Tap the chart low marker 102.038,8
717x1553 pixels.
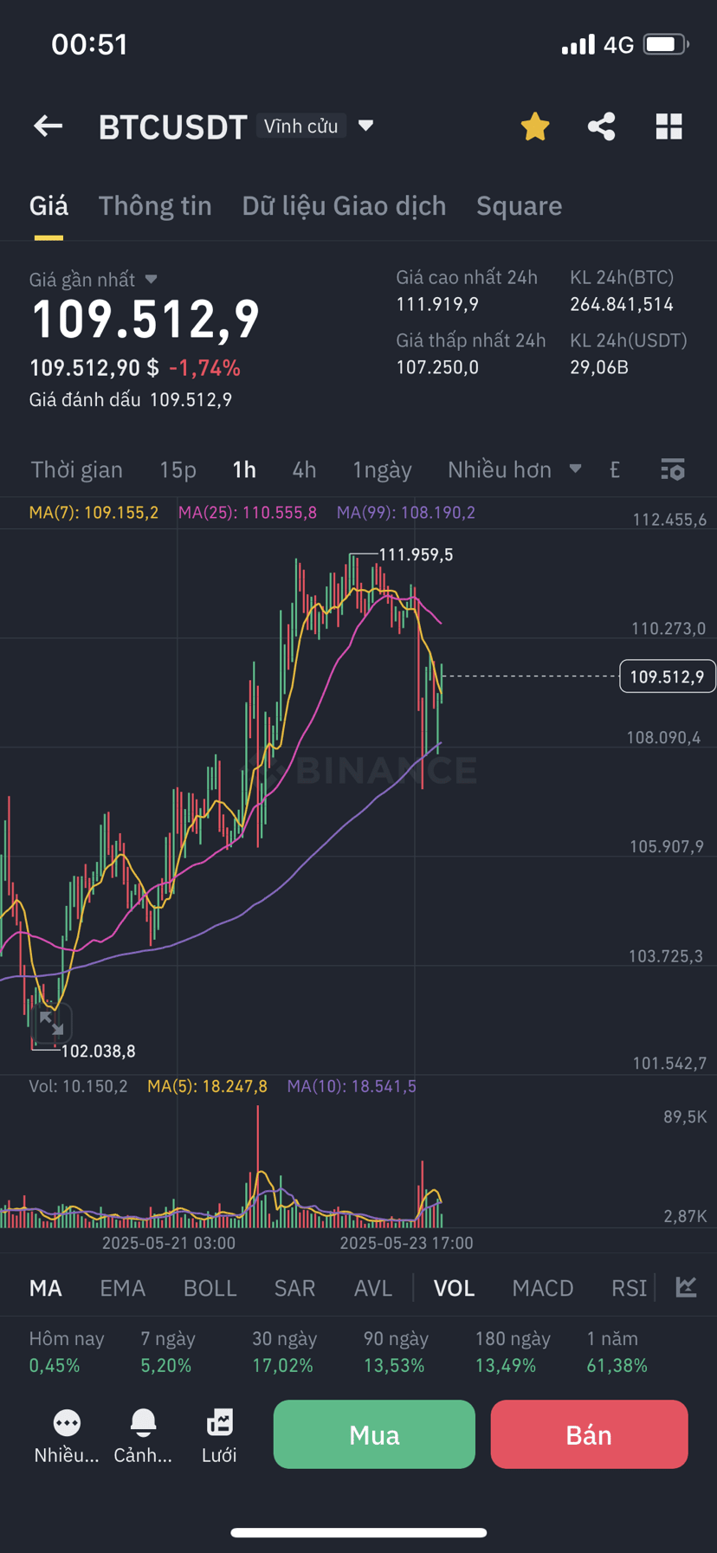point(98,1052)
